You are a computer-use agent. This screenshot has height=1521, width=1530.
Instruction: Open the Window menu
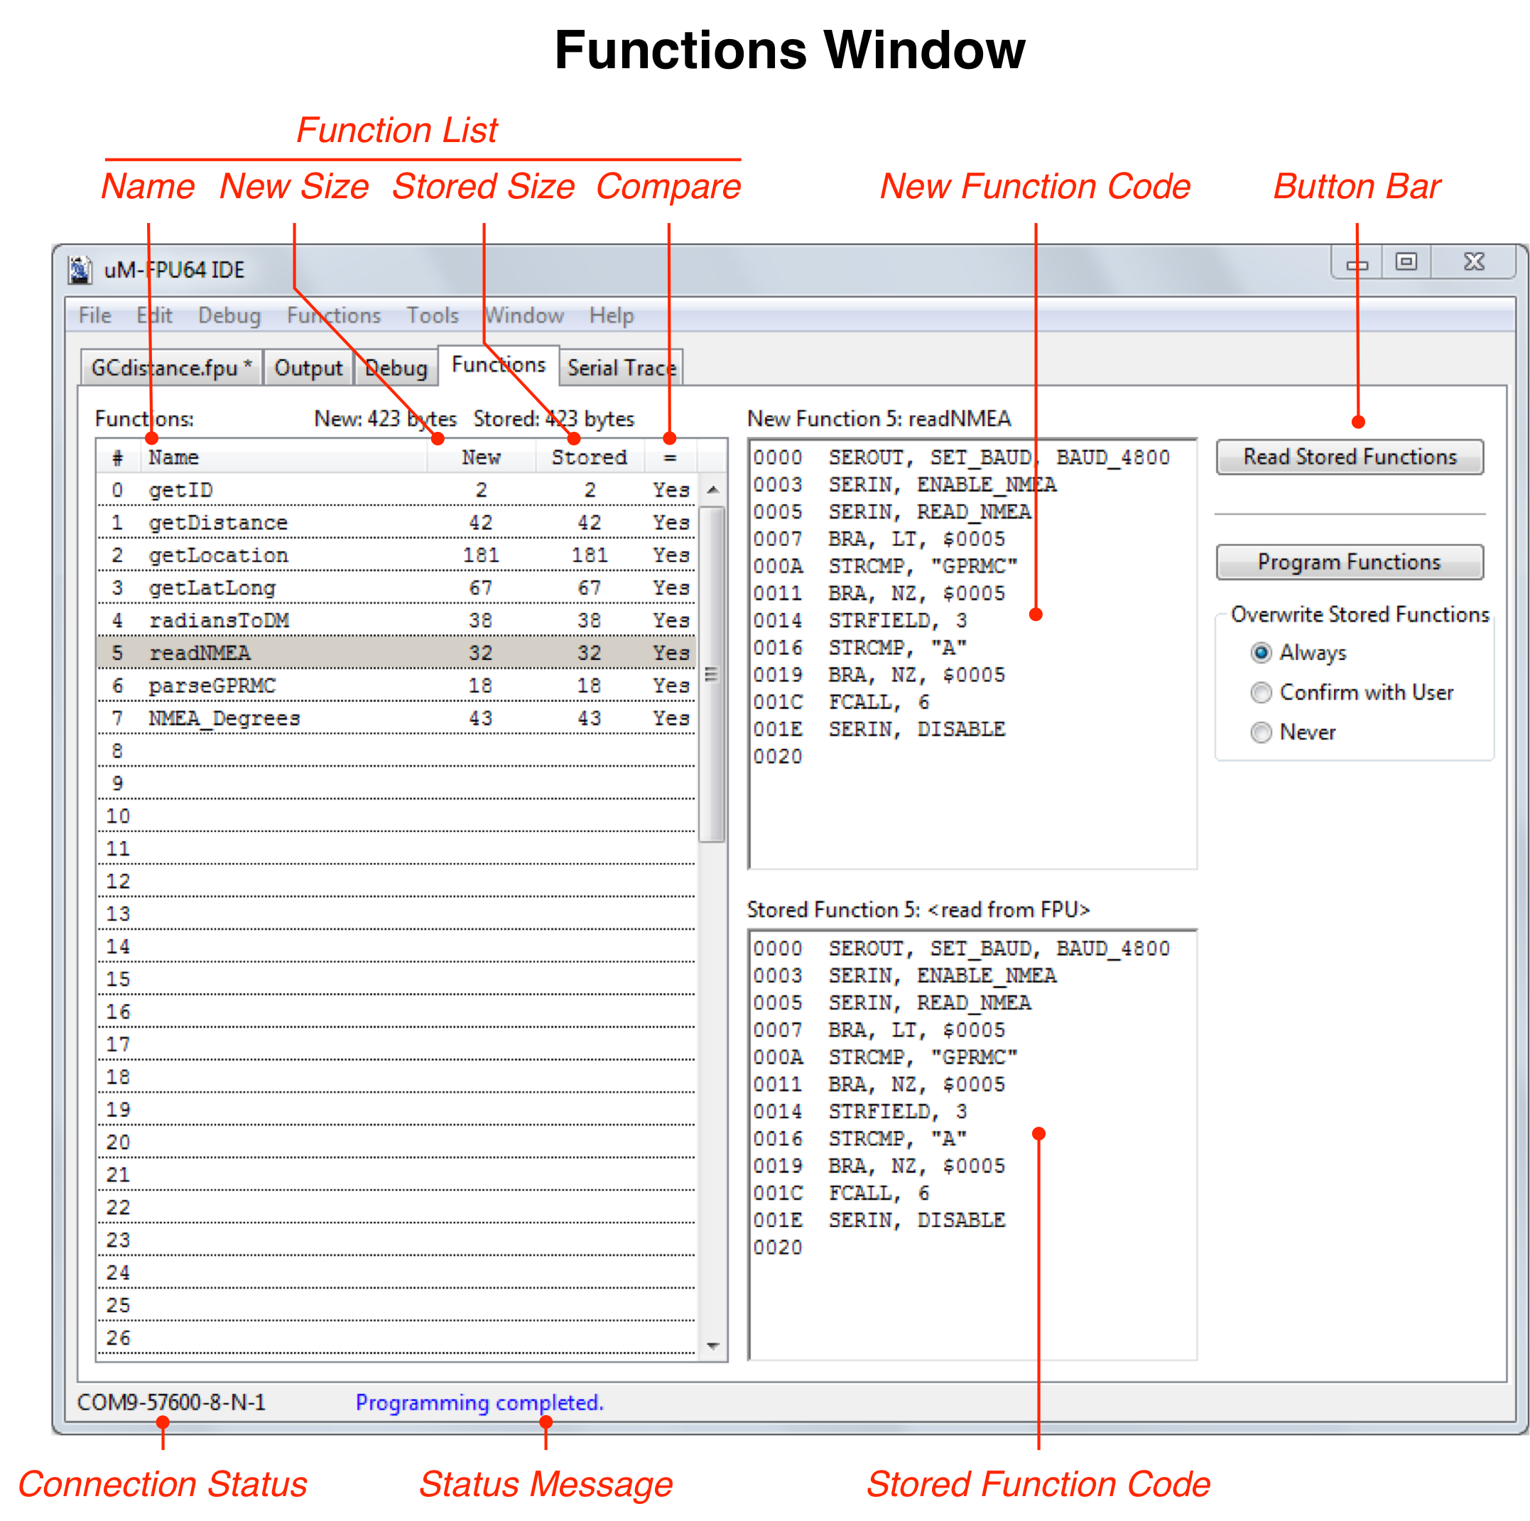pos(523,315)
